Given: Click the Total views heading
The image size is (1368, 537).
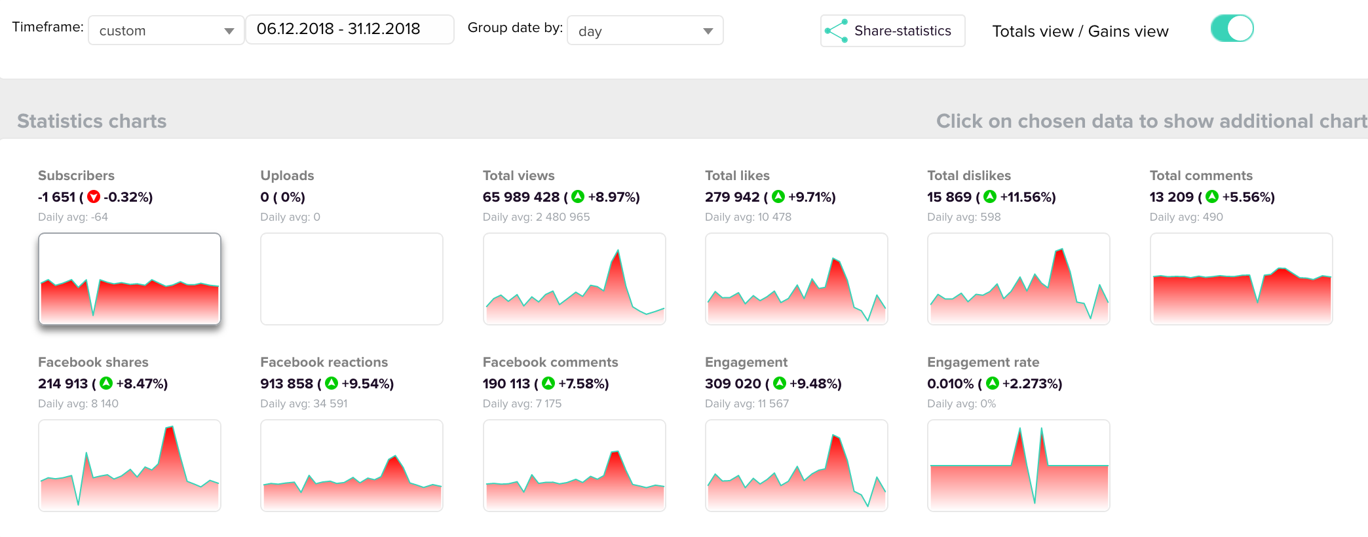Looking at the screenshot, I should click(518, 176).
